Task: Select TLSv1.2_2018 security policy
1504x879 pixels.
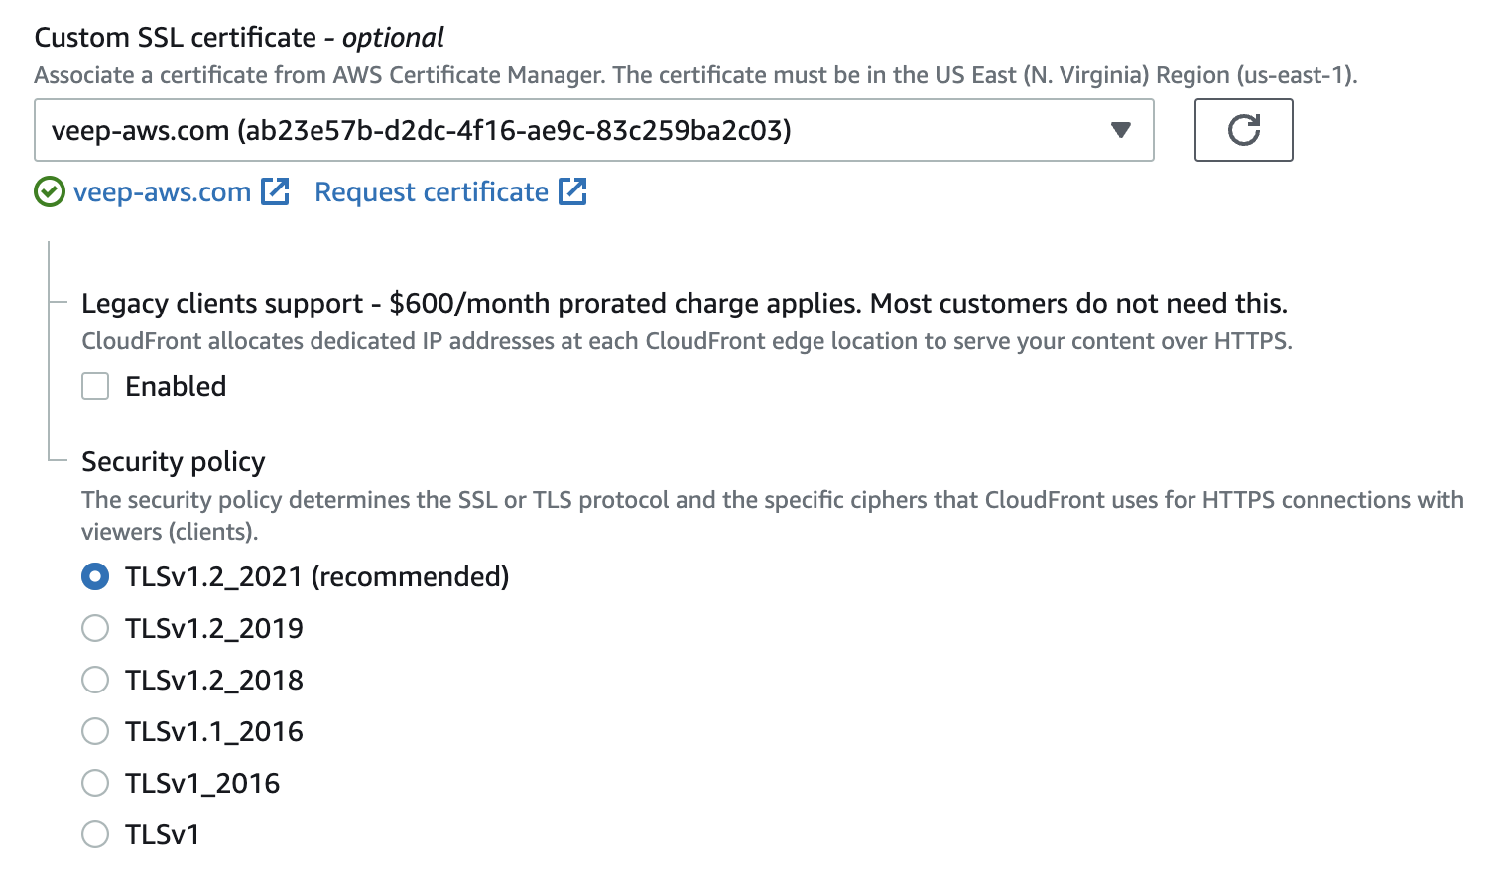Action: 94,679
